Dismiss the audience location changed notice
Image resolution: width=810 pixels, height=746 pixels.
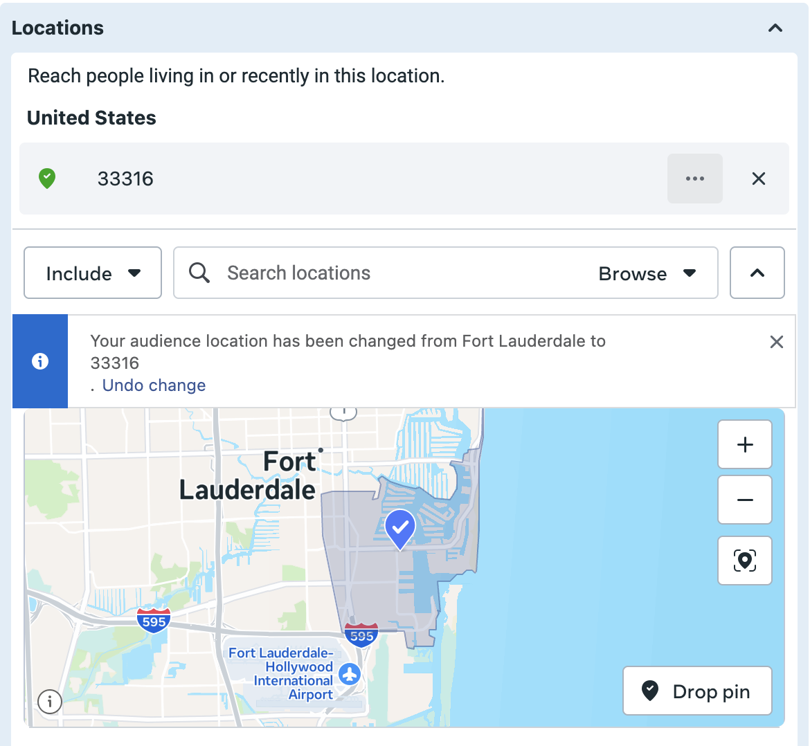(776, 342)
